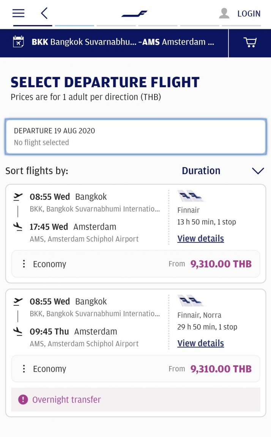271x437 pixels.
Task: Click LOGIN text
Action: pyautogui.click(x=249, y=14)
